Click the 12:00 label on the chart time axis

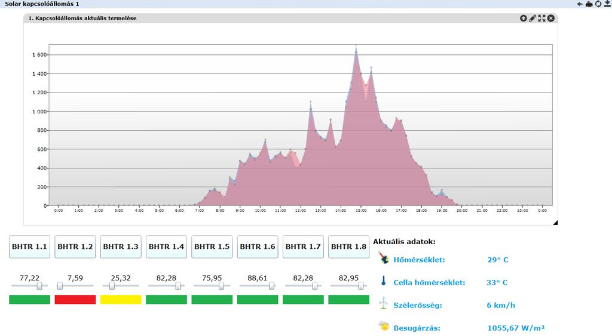301,211
